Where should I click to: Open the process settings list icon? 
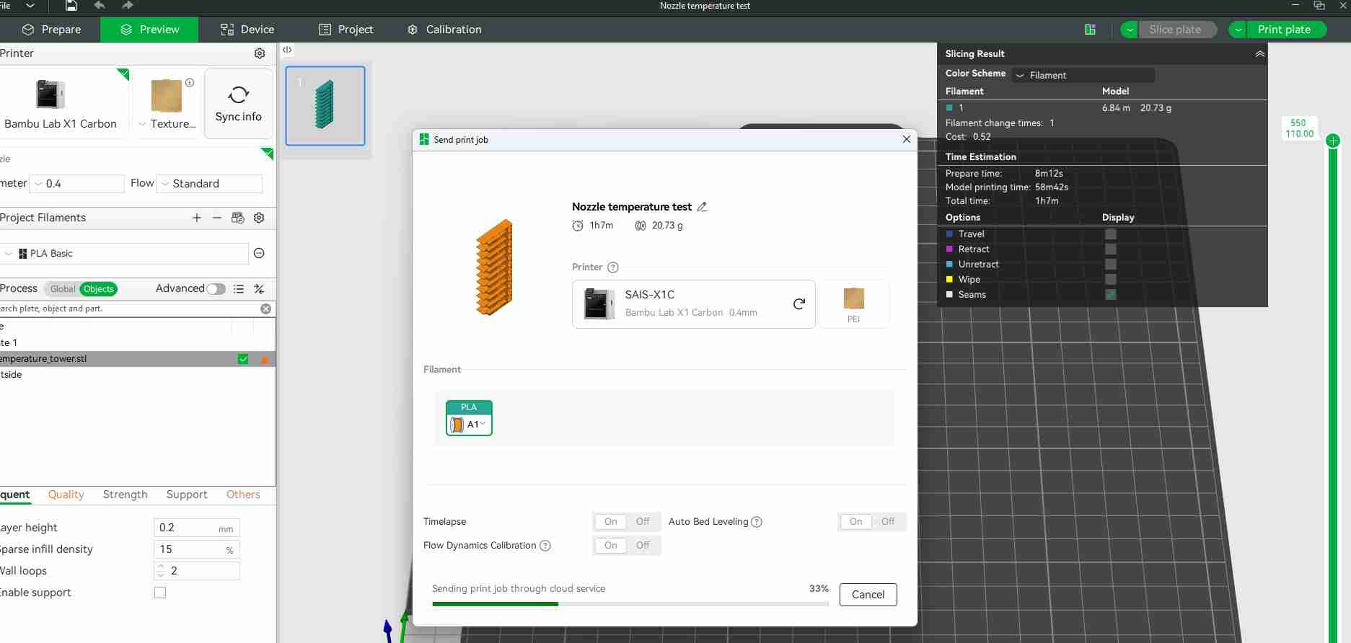point(239,289)
